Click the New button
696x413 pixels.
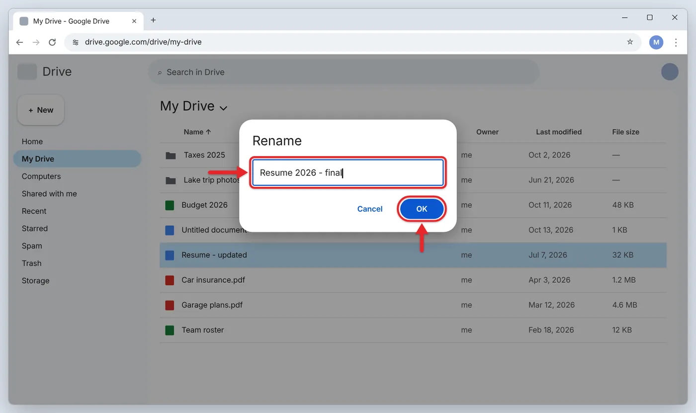(41, 110)
